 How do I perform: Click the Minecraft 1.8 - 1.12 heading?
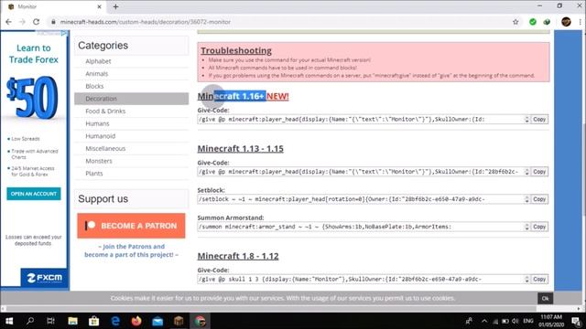[238, 256]
